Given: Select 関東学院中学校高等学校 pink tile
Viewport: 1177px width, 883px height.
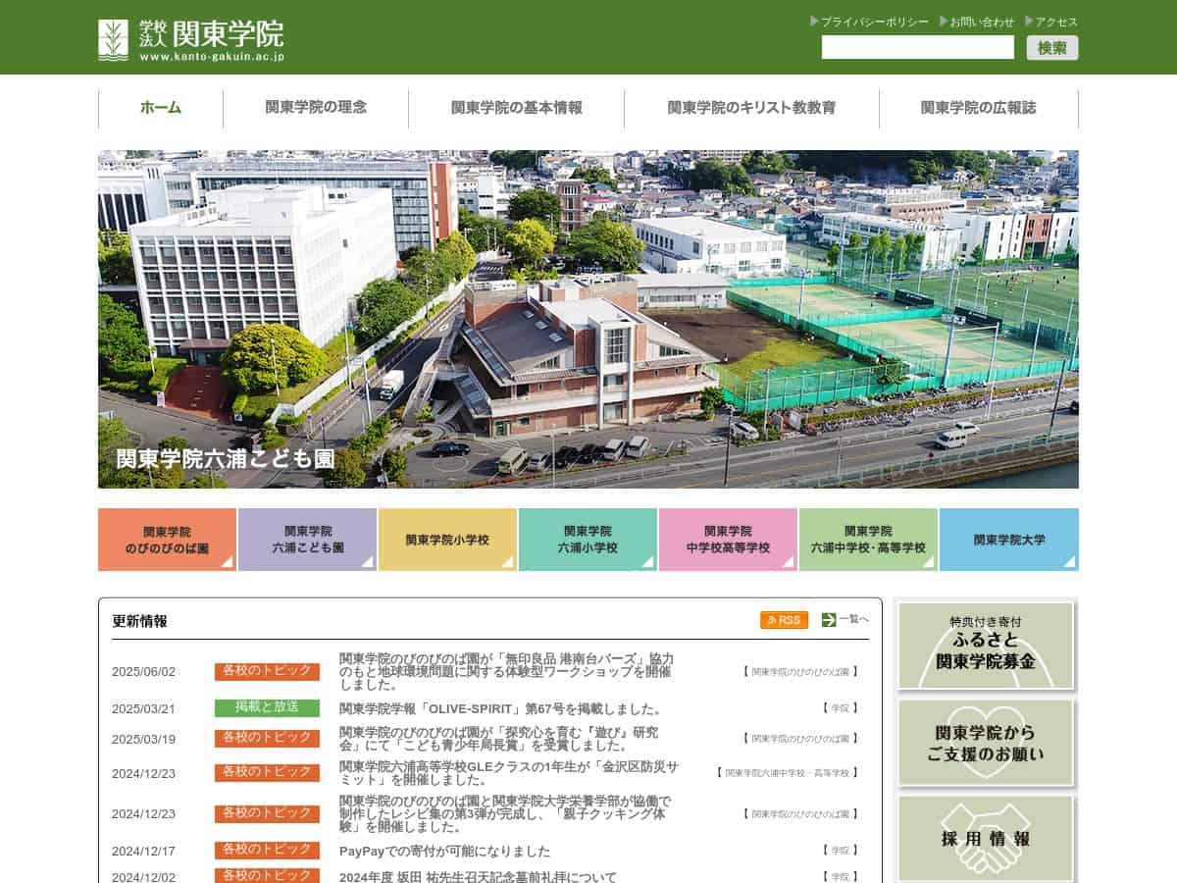Looking at the screenshot, I should point(728,540).
